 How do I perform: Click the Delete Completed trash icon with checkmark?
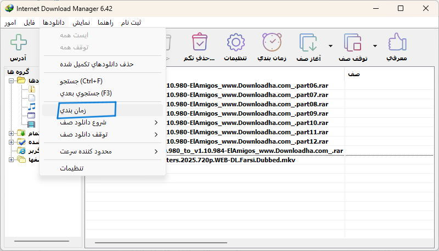click(199, 42)
